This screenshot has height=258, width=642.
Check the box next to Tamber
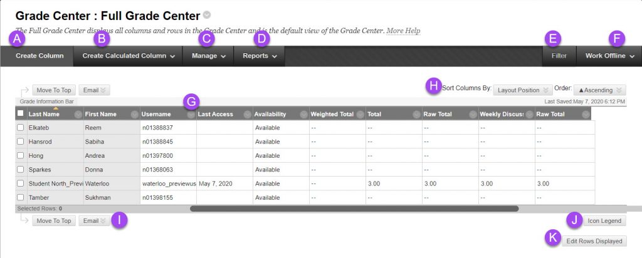(x=21, y=198)
